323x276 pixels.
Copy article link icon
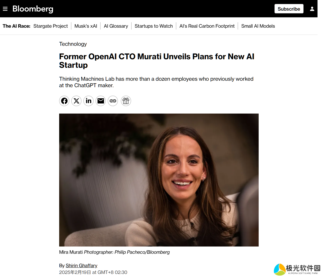[x=113, y=101]
